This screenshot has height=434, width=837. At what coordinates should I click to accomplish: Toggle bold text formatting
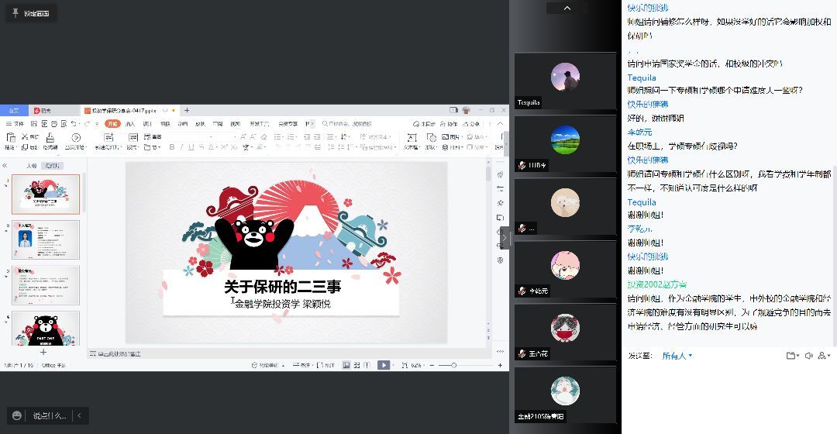[x=171, y=147]
